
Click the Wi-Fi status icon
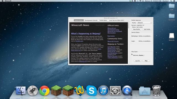140,1
